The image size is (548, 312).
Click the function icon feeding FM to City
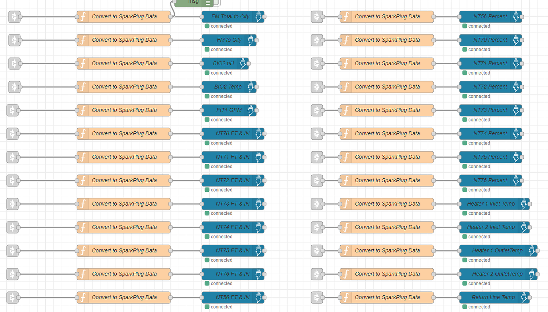pyautogui.click(x=83, y=40)
